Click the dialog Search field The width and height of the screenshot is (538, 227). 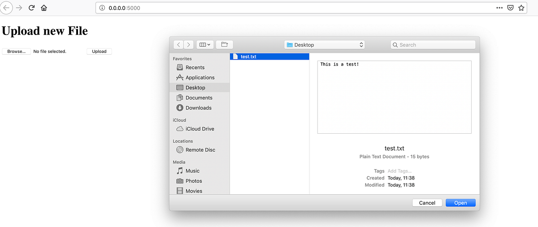(x=433, y=45)
